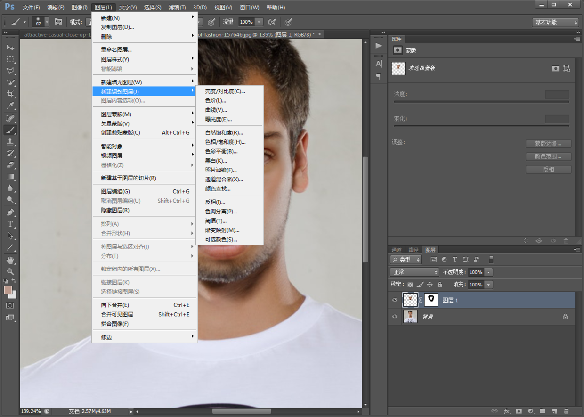584x417 pixels.
Task: Choose 曲线(V)... from adjustment submenu
Action: click(216, 110)
